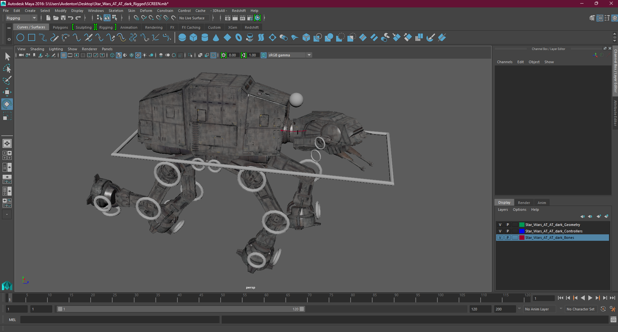Viewport: 618px width, 332px height.
Task: Click the Open Scene folder icon
Action: 56,18
